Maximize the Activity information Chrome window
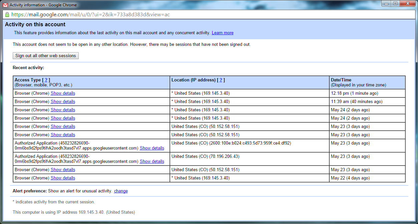 click(395, 3)
